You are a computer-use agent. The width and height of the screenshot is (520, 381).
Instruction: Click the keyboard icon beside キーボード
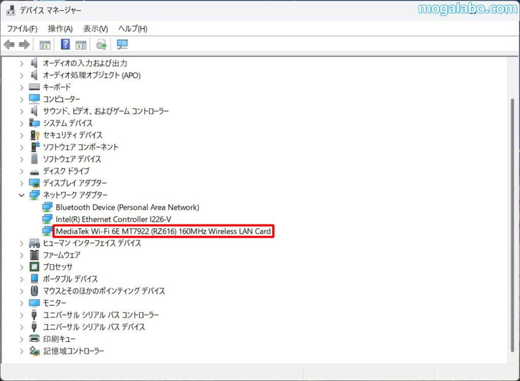click(x=35, y=87)
